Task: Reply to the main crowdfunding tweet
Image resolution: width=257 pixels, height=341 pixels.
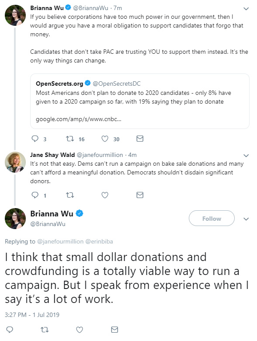Action: point(10,330)
